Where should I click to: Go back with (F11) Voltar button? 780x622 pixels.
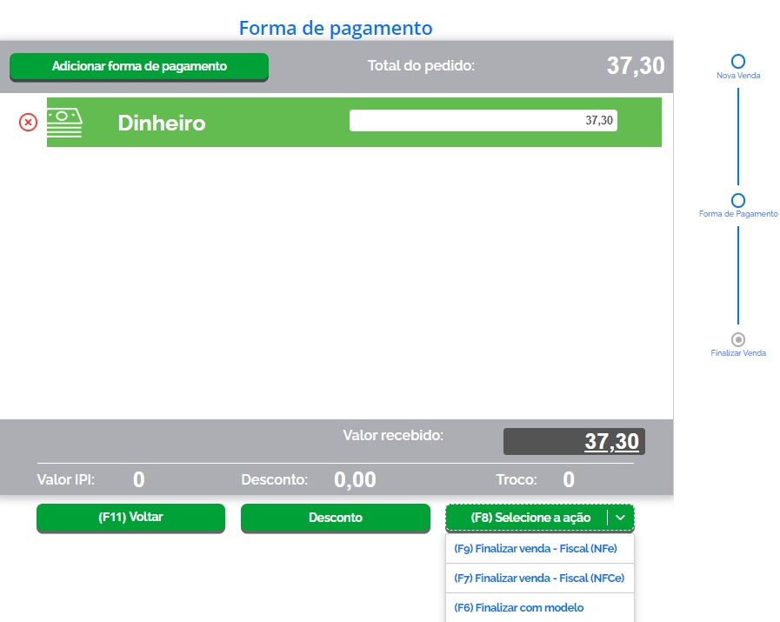(130, 518)
